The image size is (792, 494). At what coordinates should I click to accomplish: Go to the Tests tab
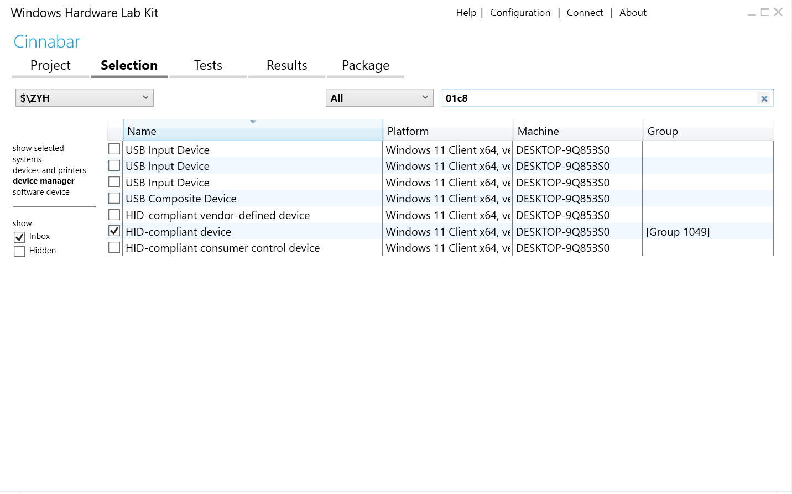pos(208,65)
